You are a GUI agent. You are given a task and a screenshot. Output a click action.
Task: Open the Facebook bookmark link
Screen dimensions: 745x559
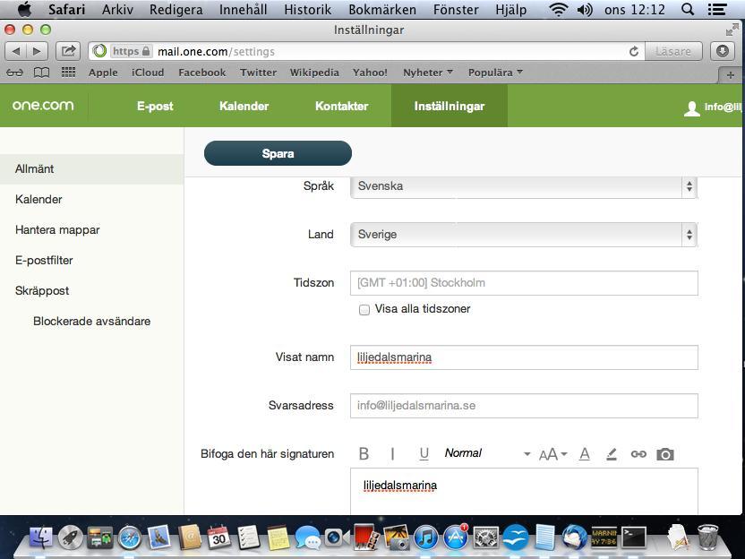point(202,73)
